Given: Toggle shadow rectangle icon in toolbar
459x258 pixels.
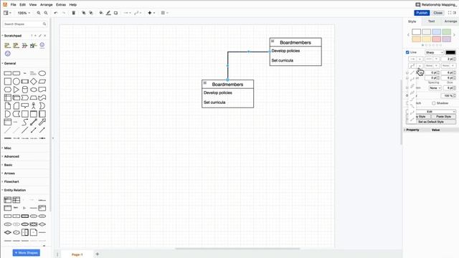Looking at the screenshot, I should [115, 13].
